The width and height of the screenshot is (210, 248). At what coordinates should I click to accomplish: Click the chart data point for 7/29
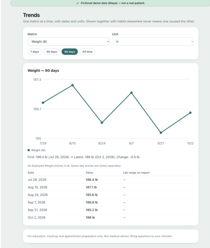(43, 103)
